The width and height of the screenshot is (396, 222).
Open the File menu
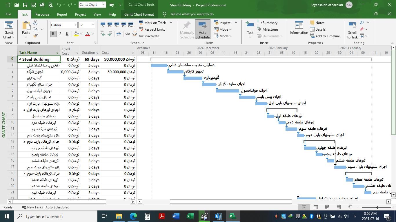[8, 14]
